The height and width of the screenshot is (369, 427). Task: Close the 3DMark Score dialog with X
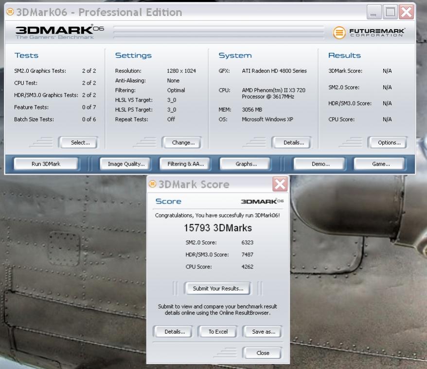coord(280,184)
